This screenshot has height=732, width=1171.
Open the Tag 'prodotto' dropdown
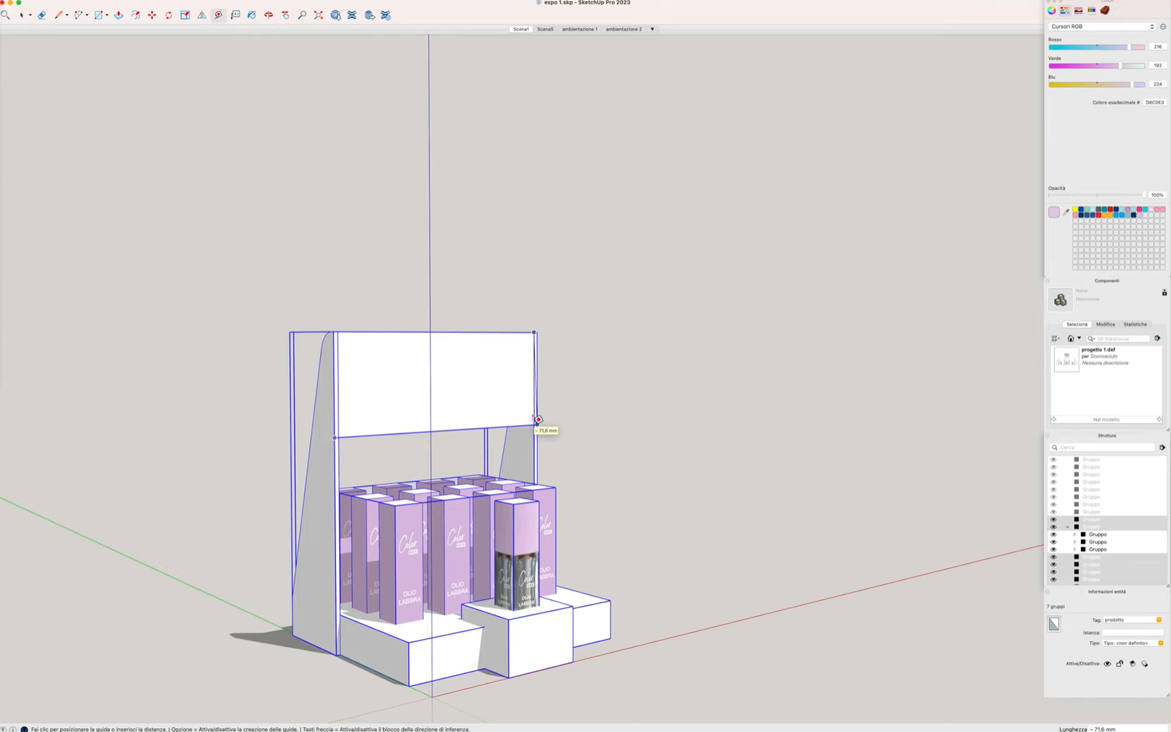1159,620
